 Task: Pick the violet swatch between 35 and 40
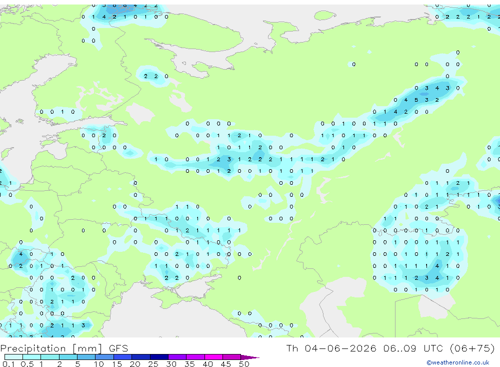click(x=195, y=357)
